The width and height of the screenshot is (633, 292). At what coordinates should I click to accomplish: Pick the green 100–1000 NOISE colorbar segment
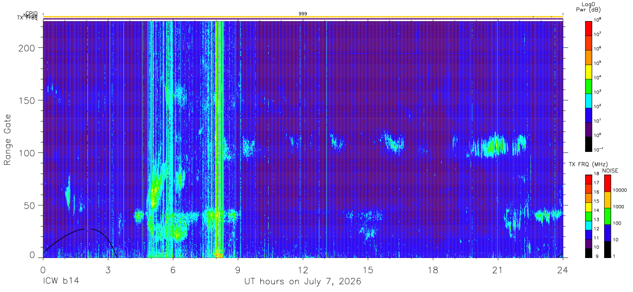(608, 216)
